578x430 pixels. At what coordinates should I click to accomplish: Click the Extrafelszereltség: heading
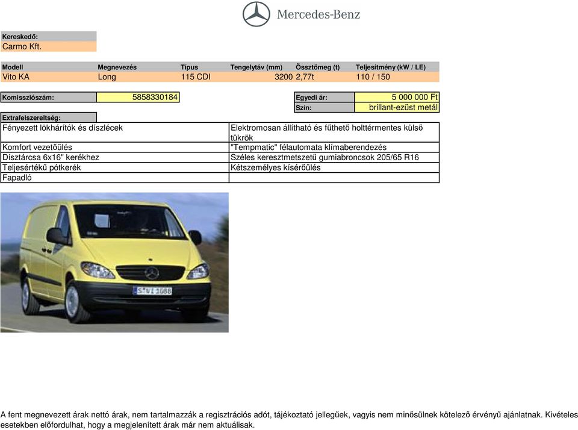point(48,117)
